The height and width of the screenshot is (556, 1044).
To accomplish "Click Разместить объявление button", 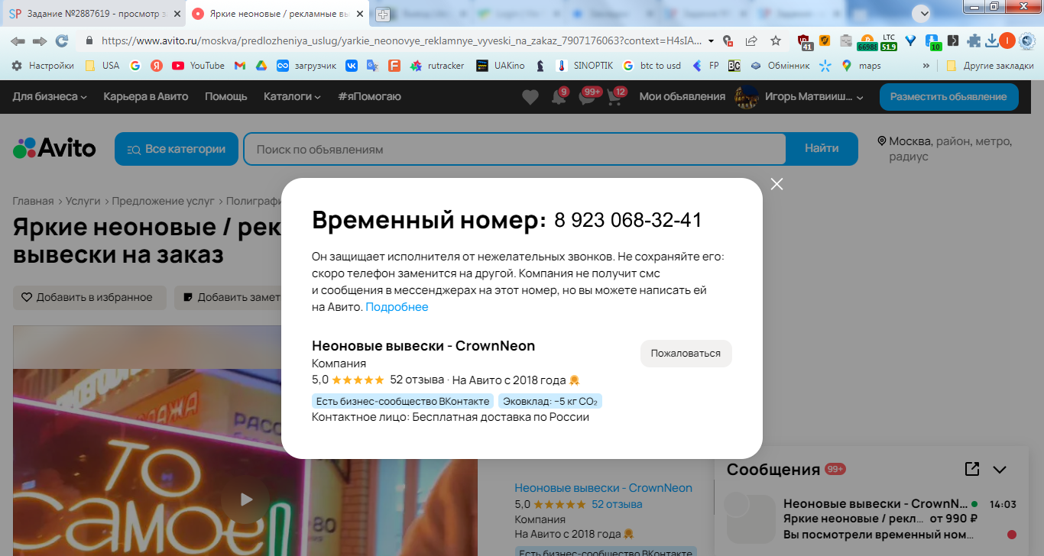I will point(948,97).
